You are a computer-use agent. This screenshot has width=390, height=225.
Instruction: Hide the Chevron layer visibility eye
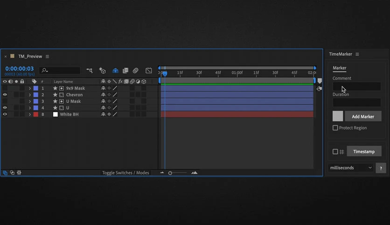(x=5, y=95)
